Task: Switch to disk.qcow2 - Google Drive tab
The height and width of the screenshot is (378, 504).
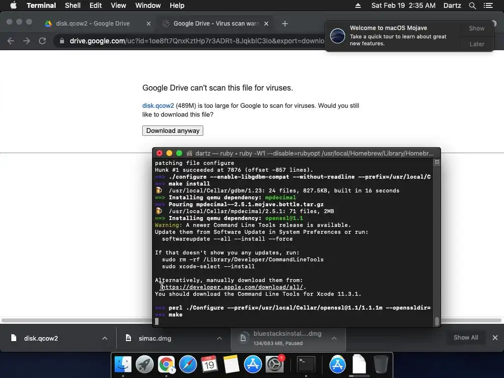Action: (93, 24)
